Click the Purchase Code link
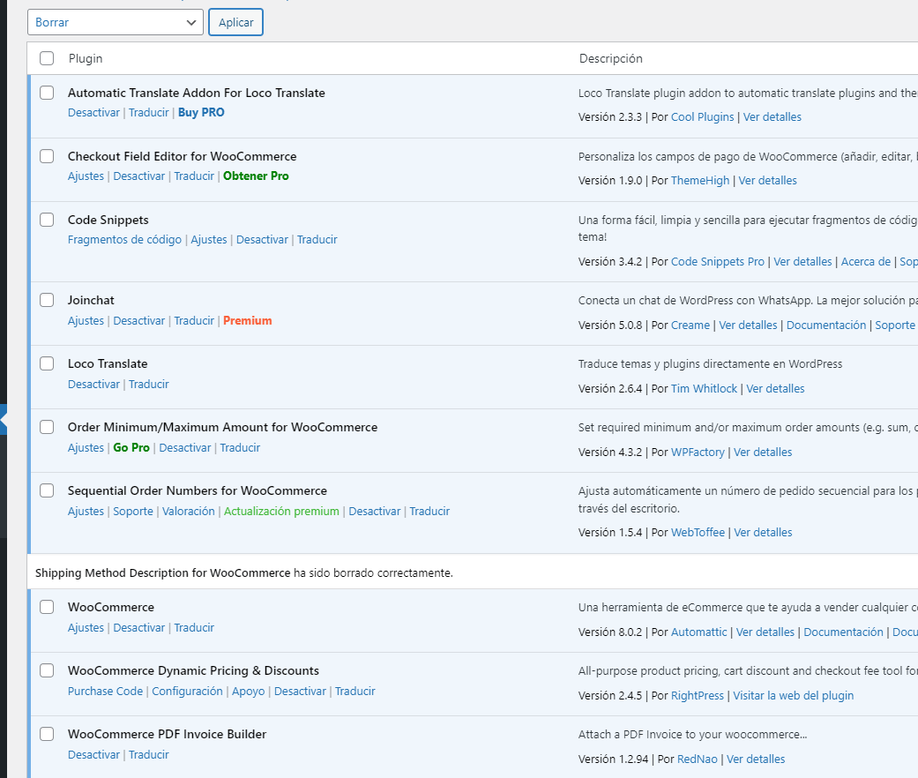Viewport: 918px width, 778px height. [106, 692]
